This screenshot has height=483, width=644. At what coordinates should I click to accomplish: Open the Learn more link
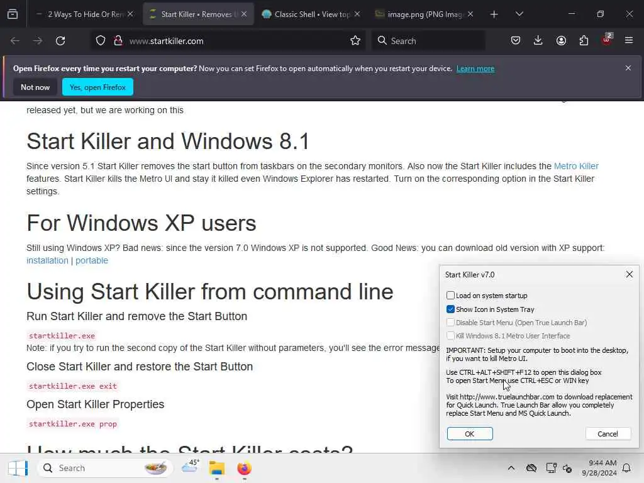pyautogui.click(x=475, y=69)
